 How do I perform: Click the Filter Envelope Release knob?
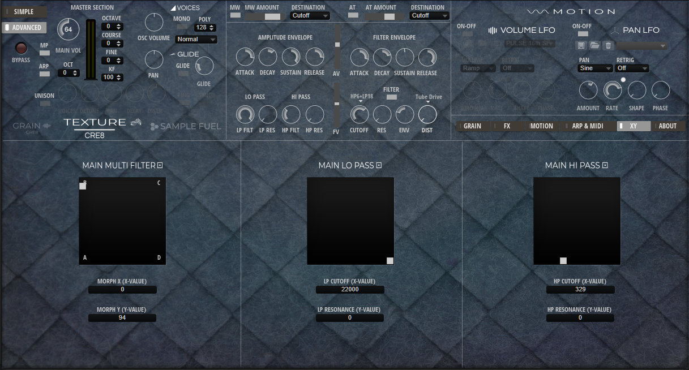(x=427, y=57)
